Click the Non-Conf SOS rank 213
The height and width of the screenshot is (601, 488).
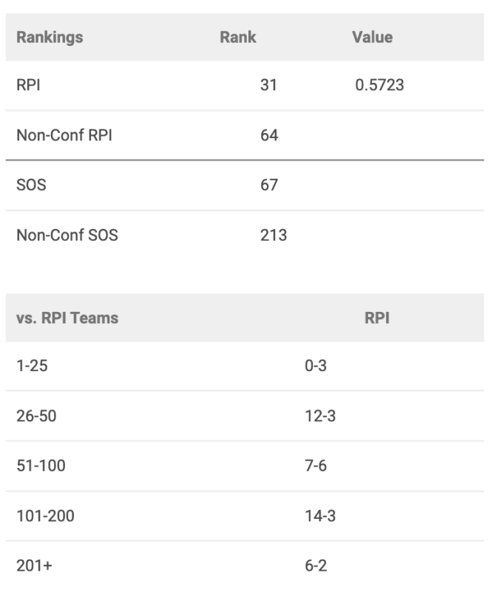[x=274, y=235]
